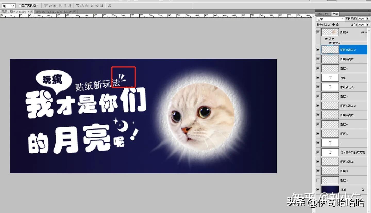Show the hidden 图层 2 layer
Viewport: 371px width, 213px height.
click(x=318, y=180)
